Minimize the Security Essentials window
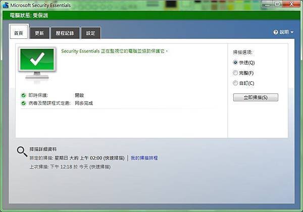The width and height of the screenshot is (303, 212). (268, 4)
